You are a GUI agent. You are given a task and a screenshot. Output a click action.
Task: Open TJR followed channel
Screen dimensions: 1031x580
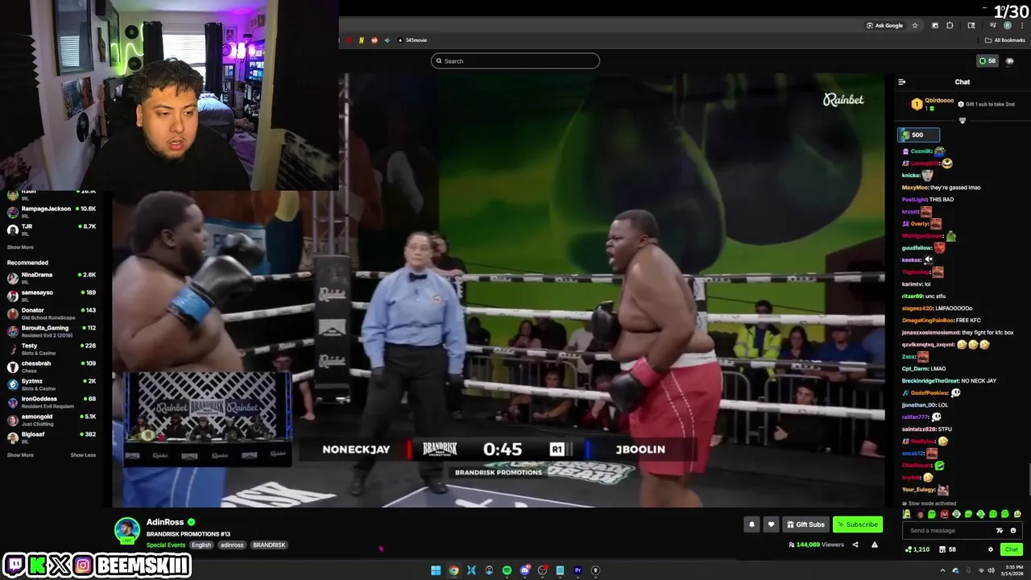coord(52,230)
